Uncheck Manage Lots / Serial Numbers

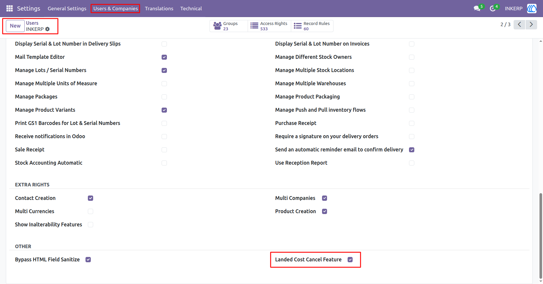(164, 70)
